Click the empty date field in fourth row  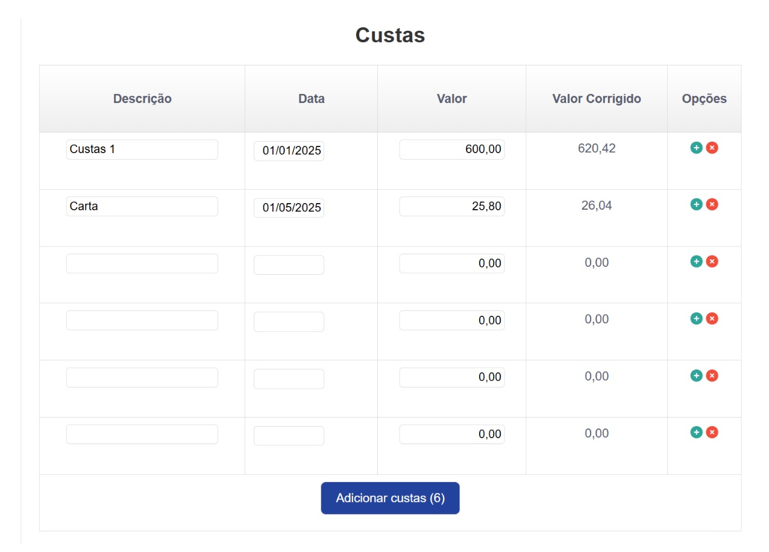click(x=289, y=322)
